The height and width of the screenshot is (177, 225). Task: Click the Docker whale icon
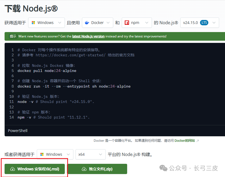[x=87, y=23]
